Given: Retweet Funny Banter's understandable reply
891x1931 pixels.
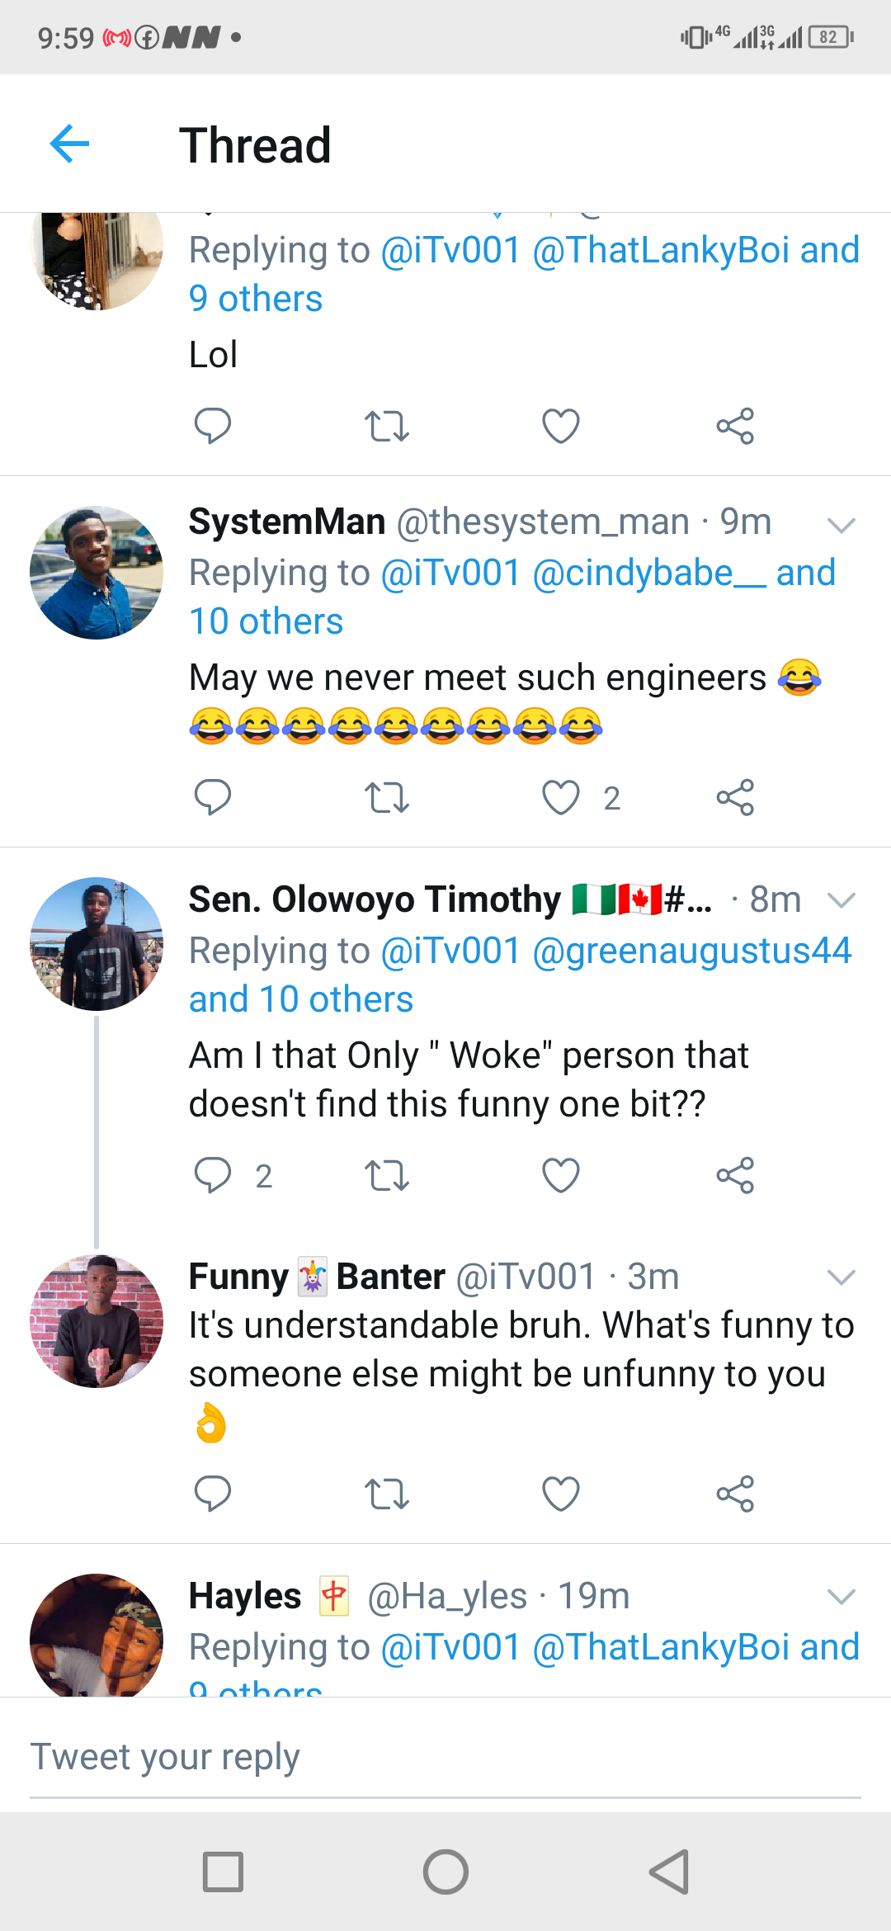Looking at the screenshot, I should [386, 1494].
